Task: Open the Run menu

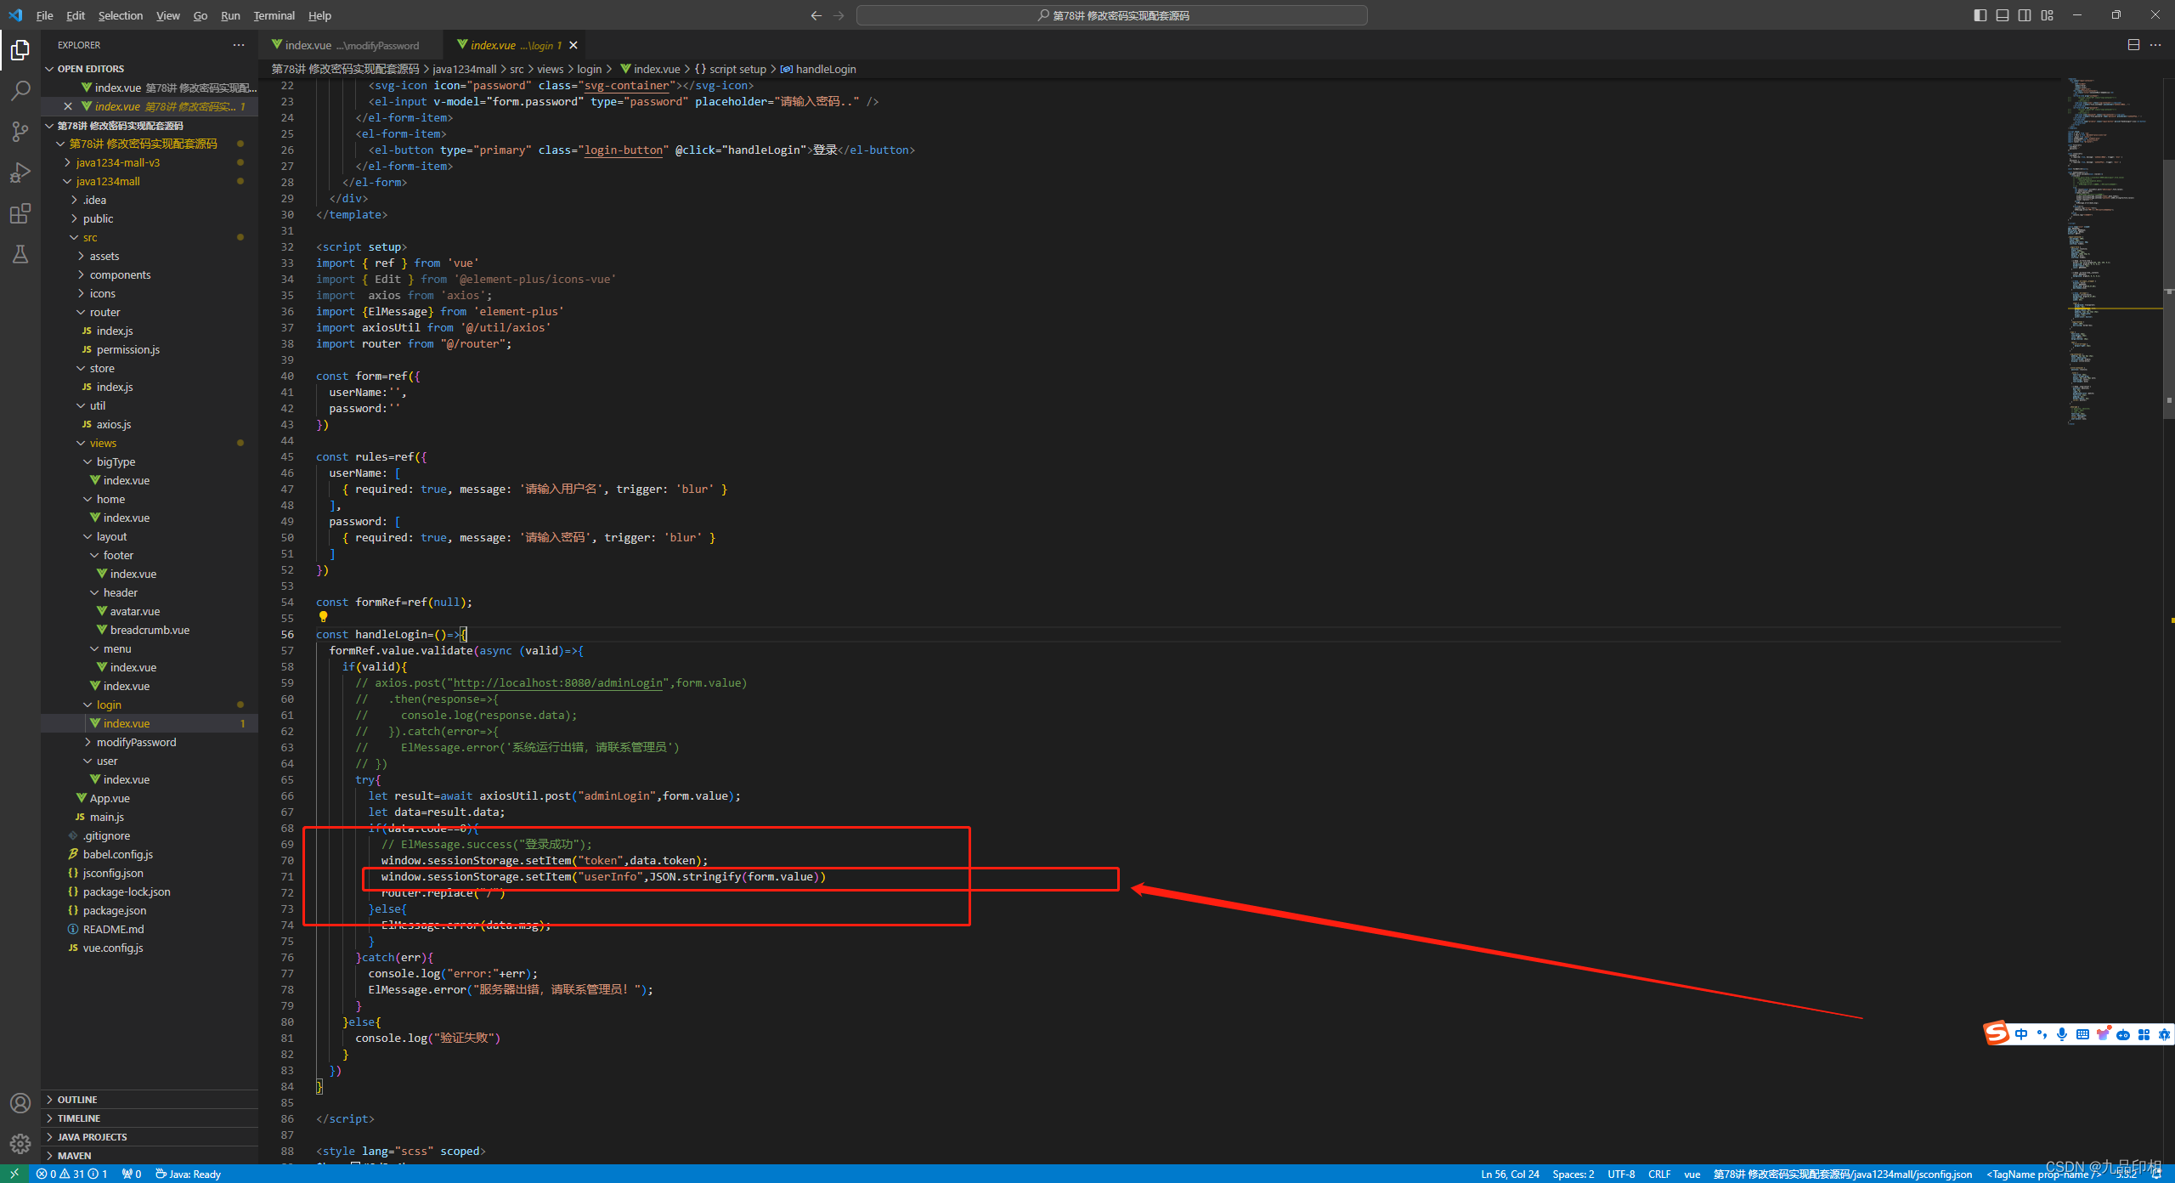Action: [x=230, y=15]
